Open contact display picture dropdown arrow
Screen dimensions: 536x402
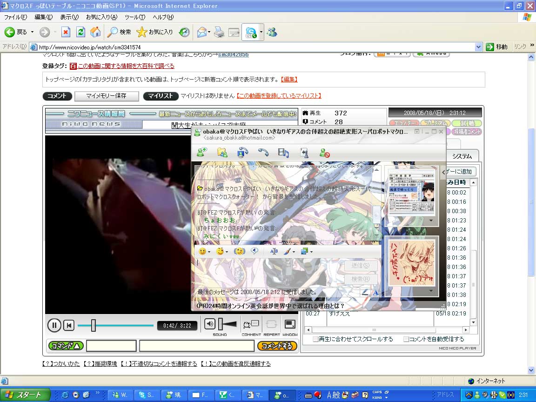(x=431, y=221)
